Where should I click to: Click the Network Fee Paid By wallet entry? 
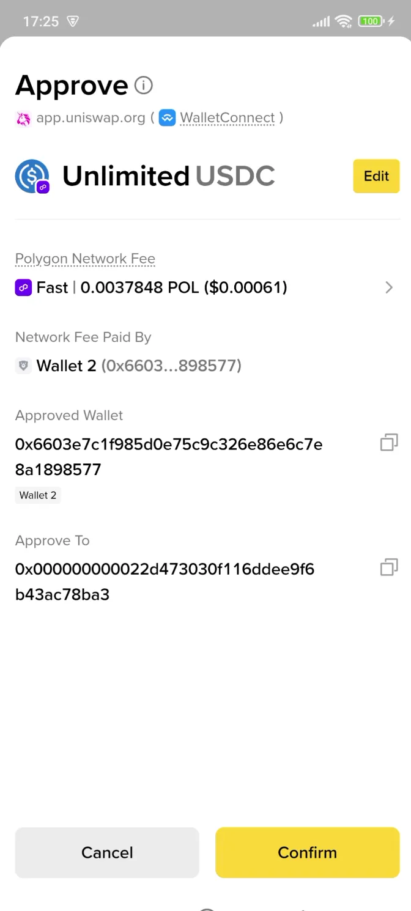point(128,365)
